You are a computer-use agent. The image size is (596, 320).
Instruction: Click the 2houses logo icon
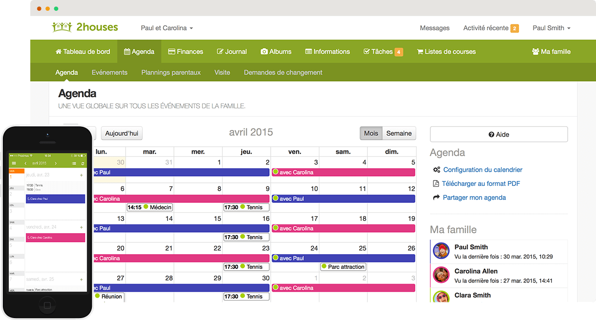(x=62, y=27)
